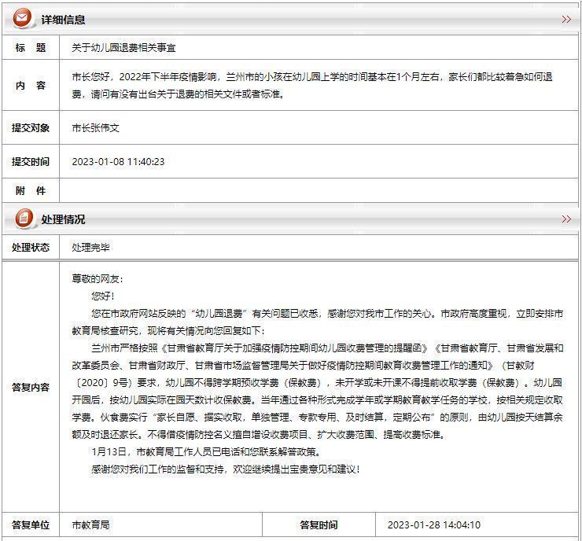
Task: Click the 处理状态 label
Action: click(x=31, y=247)
